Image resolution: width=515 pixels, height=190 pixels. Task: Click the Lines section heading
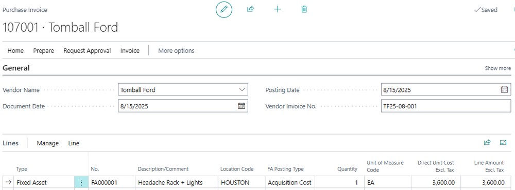[x=10, y=143]
